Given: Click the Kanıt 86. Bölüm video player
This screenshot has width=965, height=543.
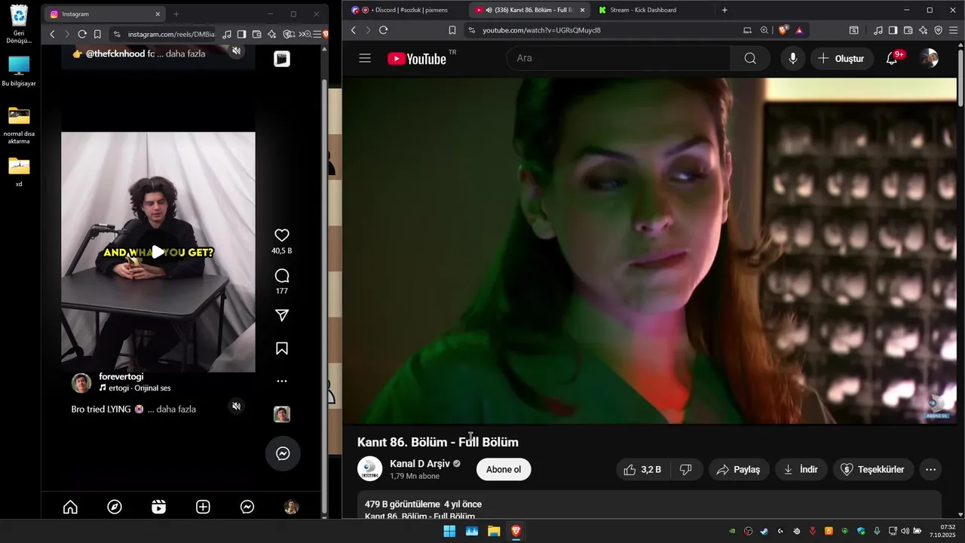Looking at the screenshot, I should coord(649,250).
